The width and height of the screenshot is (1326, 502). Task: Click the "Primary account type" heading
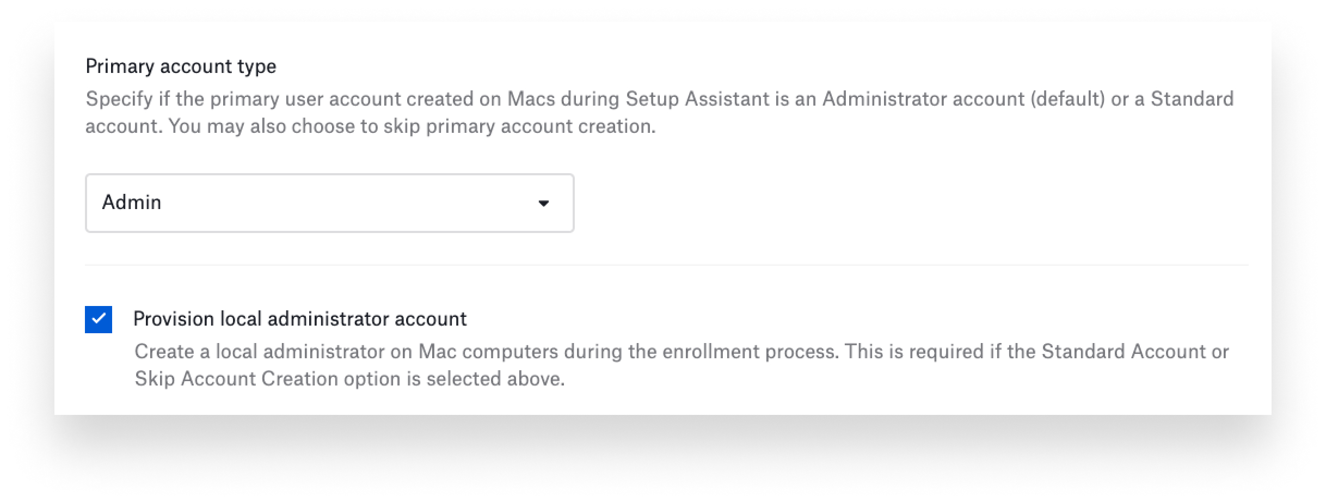(x=181, y=66)
